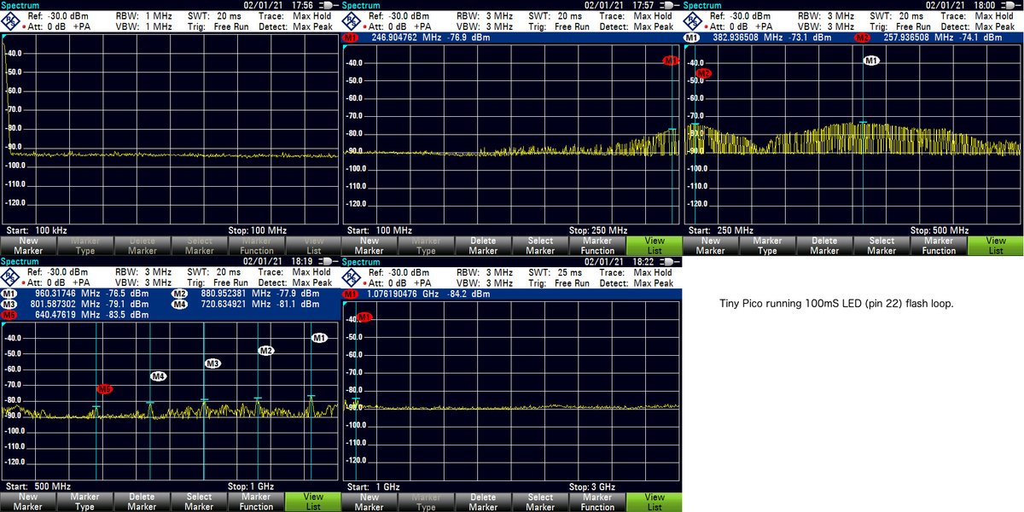Open Marker Function softkey in 100–250 MHz panel
Screen dimensions: 1024x512
(597, 246)
